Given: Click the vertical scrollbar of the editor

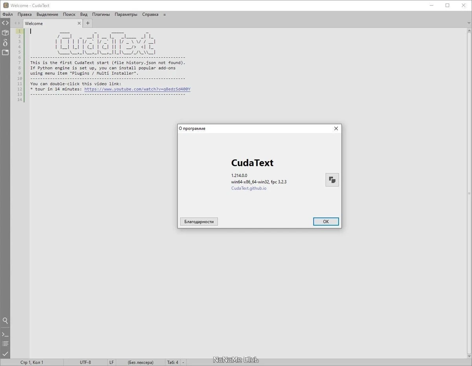Looking at the screenshot, I should (469, 193).
